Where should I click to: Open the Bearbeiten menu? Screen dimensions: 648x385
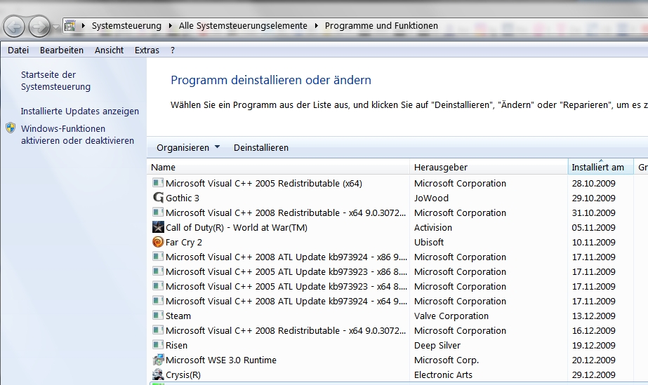(x=62, y=50)
